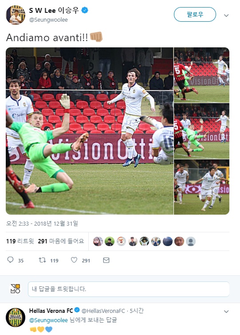
Task: Like the tweet with the heart icon
Action: tap(74, 260)
